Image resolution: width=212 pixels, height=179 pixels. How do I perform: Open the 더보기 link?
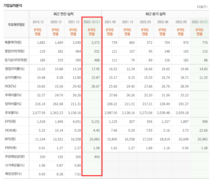tap(202, 7)
